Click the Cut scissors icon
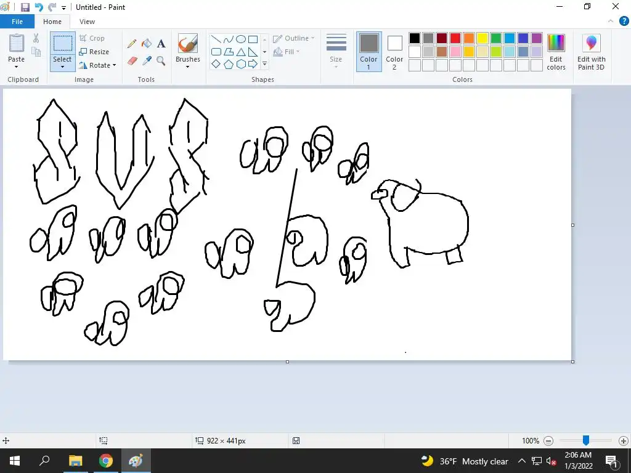 (x=36, y=38)
